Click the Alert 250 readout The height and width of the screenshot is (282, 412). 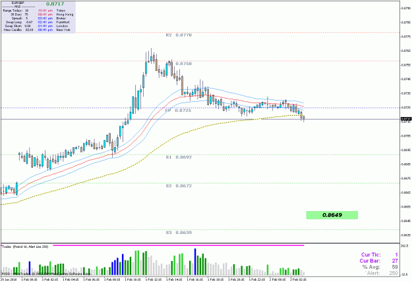click(381, 273)
